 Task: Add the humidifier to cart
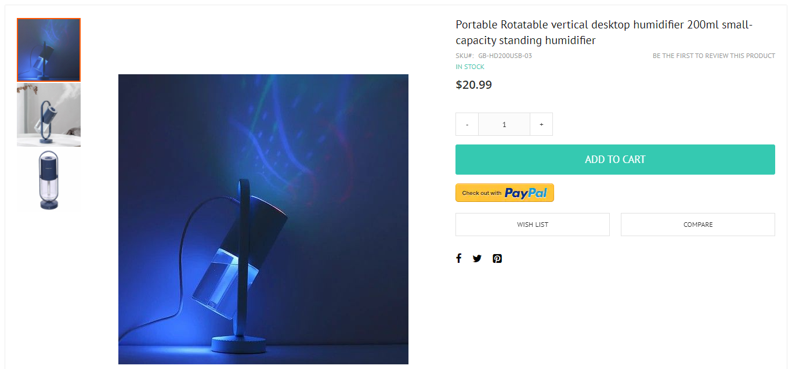615,160
